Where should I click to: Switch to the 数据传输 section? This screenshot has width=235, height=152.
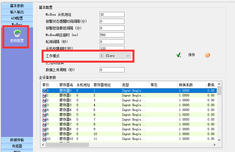click(x=17, y=140)
